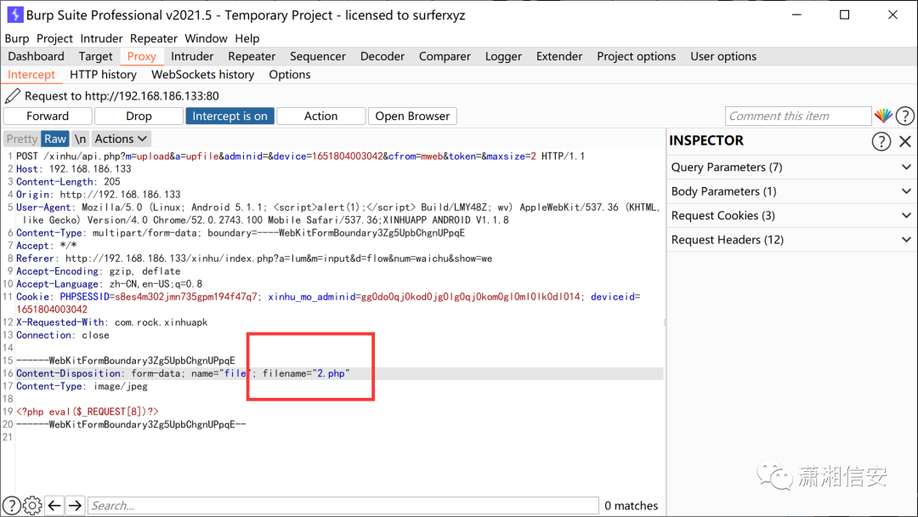This screenshot has width=918, height=517.
Task: Click the Accept-Language header line
Action: tap(110, 284)
